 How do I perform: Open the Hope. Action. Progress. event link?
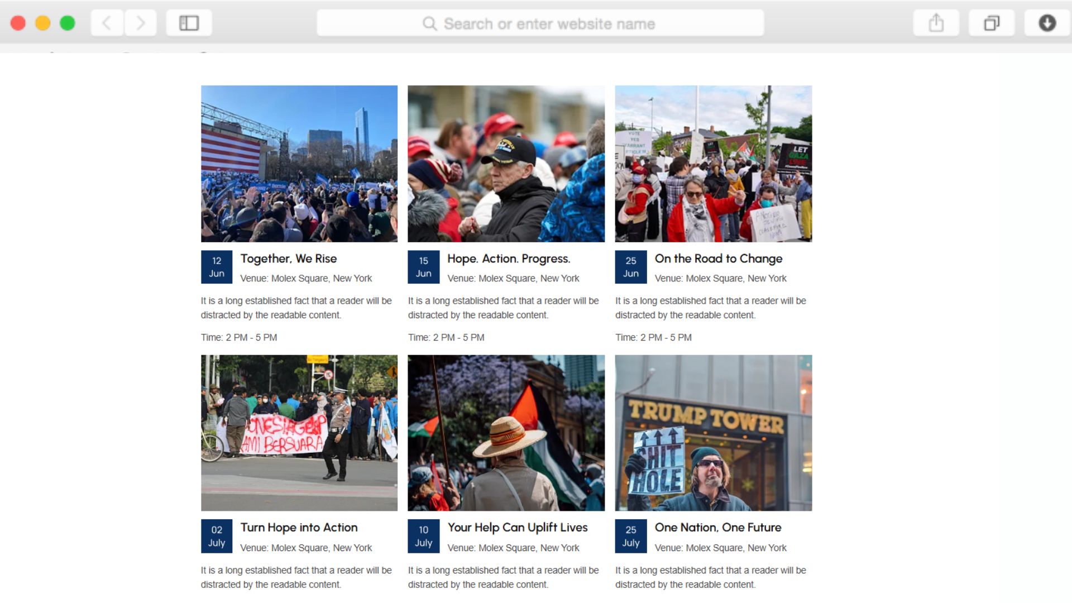click(x=508, y=259)
